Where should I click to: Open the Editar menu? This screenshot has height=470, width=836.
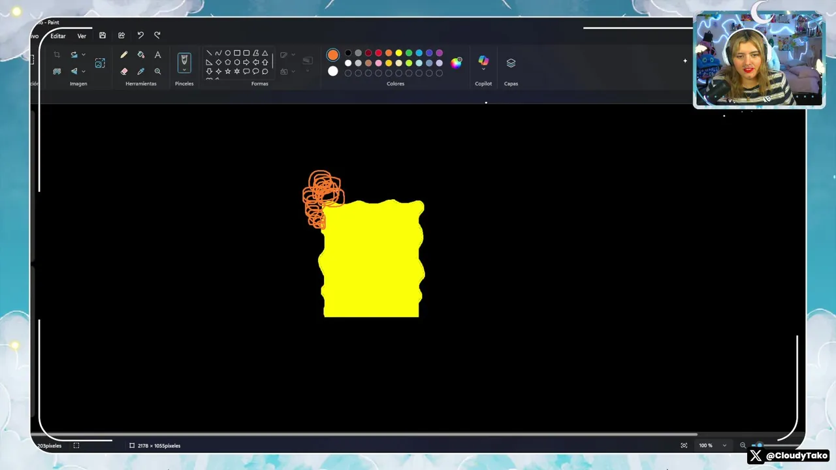[x=58, y=36]
